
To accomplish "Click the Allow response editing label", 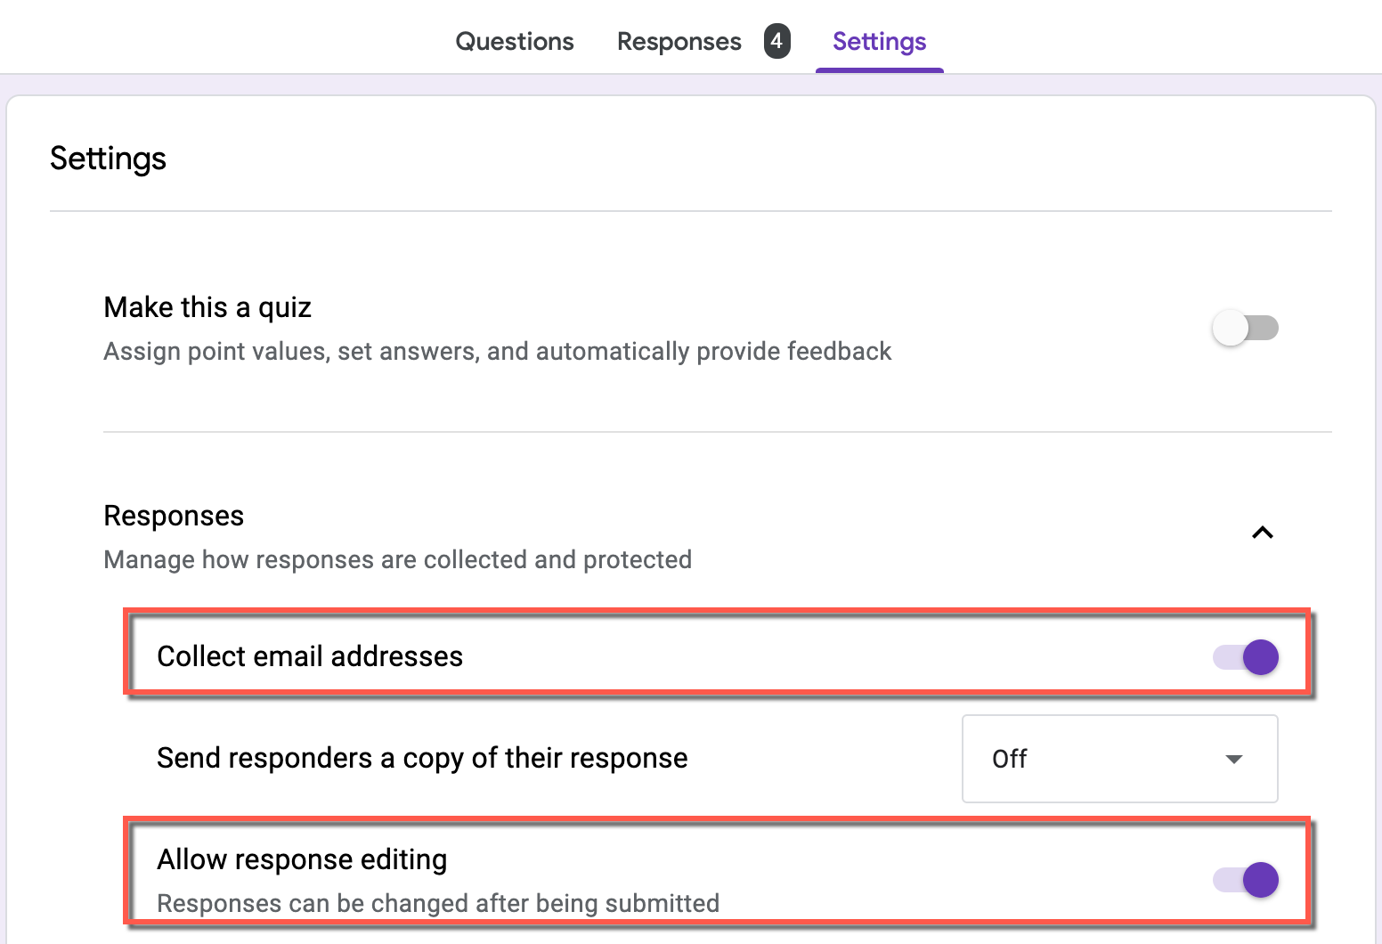I will [x=302, y=859].
